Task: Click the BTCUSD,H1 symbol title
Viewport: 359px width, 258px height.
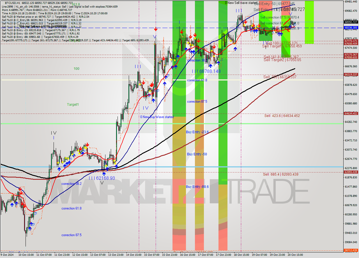Action: pyautogui.click(x=12, y=3)
